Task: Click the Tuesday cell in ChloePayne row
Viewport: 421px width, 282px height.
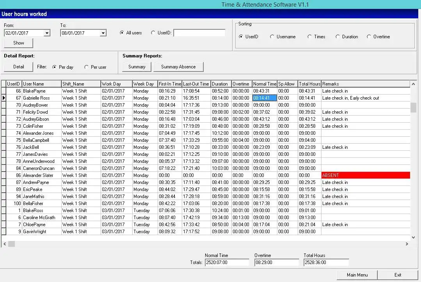Action: [x=145, y=225]
